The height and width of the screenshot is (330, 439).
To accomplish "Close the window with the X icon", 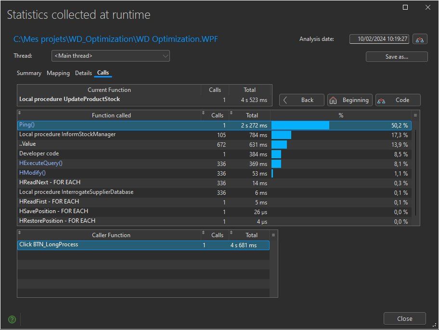I will pyautogui.click(x=428, y=7).
